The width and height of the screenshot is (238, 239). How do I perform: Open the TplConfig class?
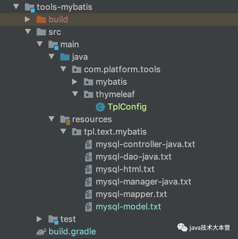click(127, 107)
